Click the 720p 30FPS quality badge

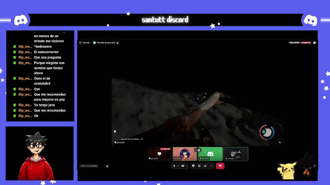coord(294,43)
